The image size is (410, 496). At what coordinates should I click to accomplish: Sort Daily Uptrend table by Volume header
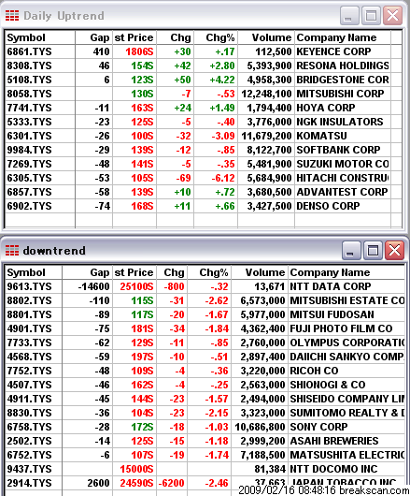[x=266, y=37]
